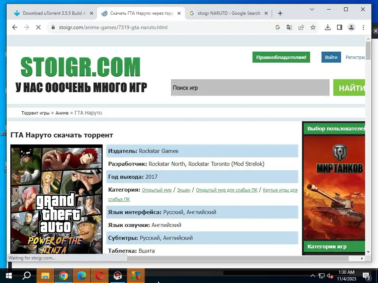The width and height of the screenshot is (378, 283).
Task: Select the Скачать ГТА Наруто tab
Action: [141, 13]
